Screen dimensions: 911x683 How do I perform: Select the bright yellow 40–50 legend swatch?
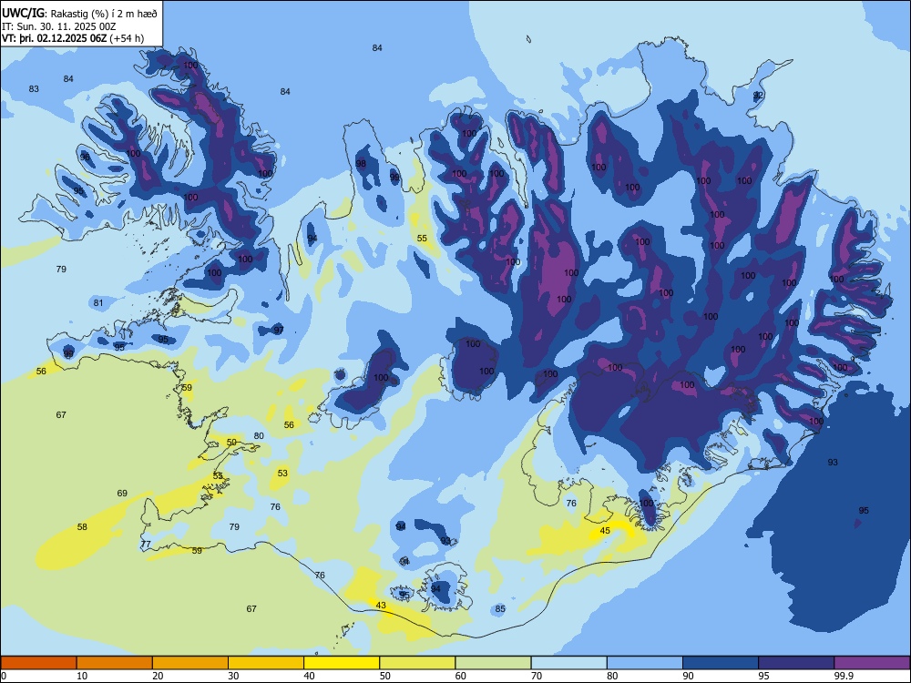[342, 663]
